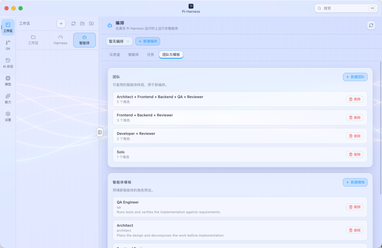Click the 智能体模板 section heading
This screenshot has height=248, width=382.
122,182
